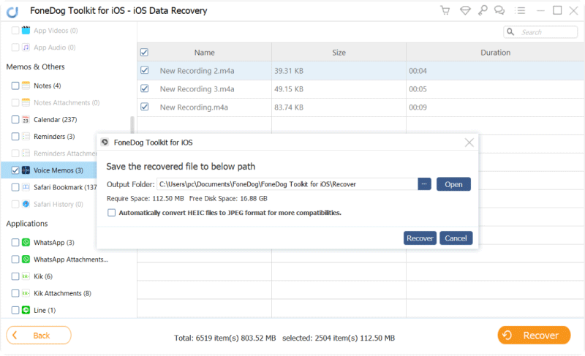Click the key register icon in title bar
585x356 pixels.
pyautogui.click(x=483, y=10)
